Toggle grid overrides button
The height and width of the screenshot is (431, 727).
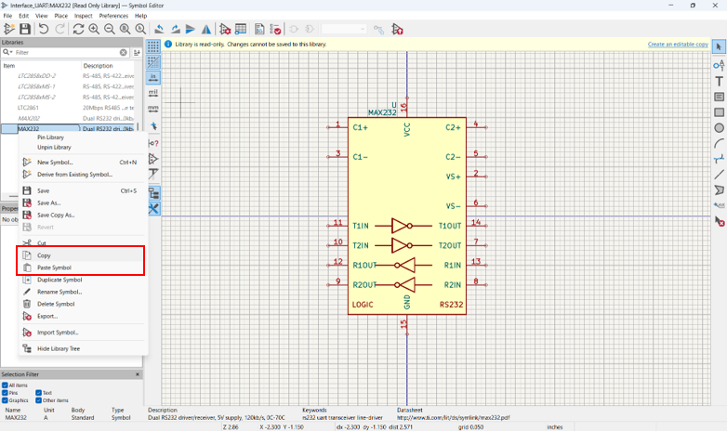coord(153,62)
